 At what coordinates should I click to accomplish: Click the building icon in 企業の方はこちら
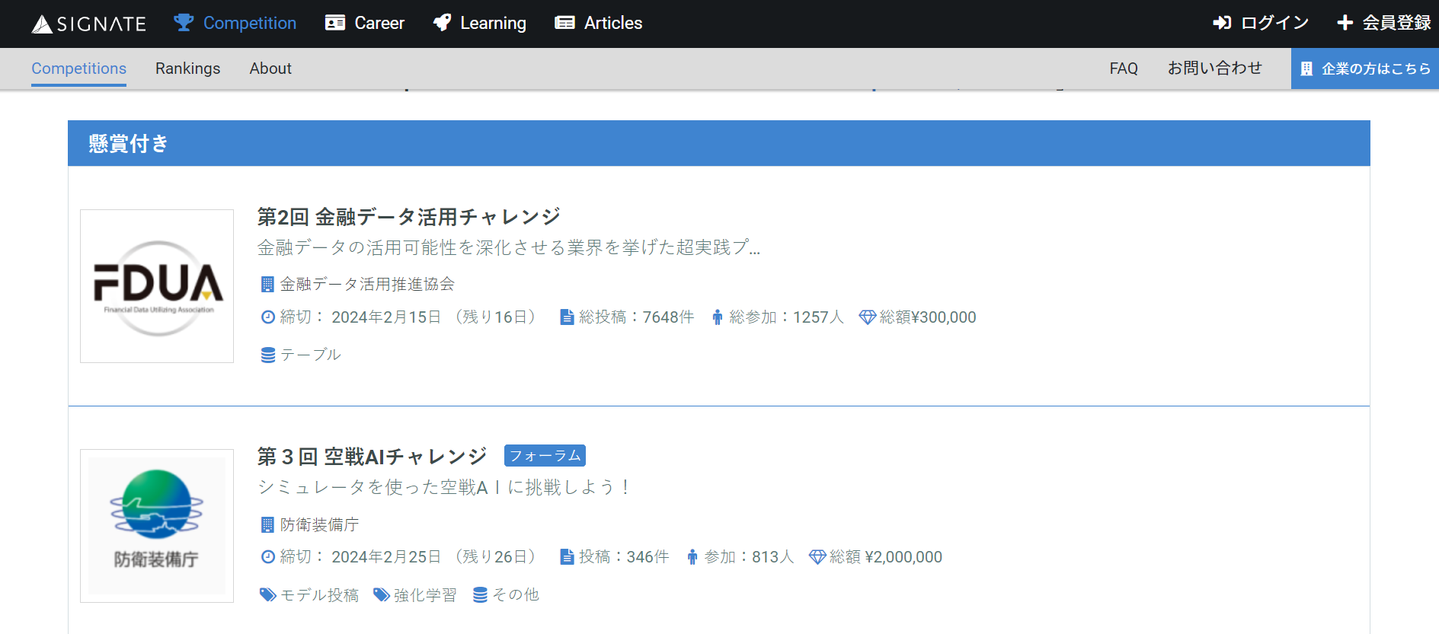click(x=1306, y=68)
